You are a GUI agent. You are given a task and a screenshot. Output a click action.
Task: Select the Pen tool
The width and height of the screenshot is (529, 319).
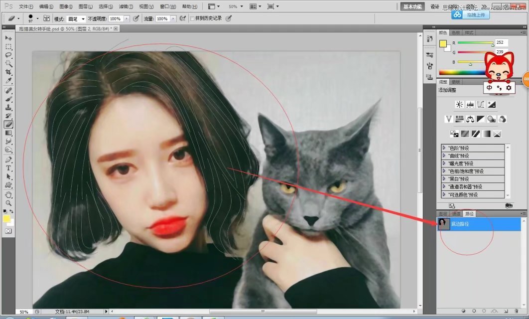click(8, 159)
